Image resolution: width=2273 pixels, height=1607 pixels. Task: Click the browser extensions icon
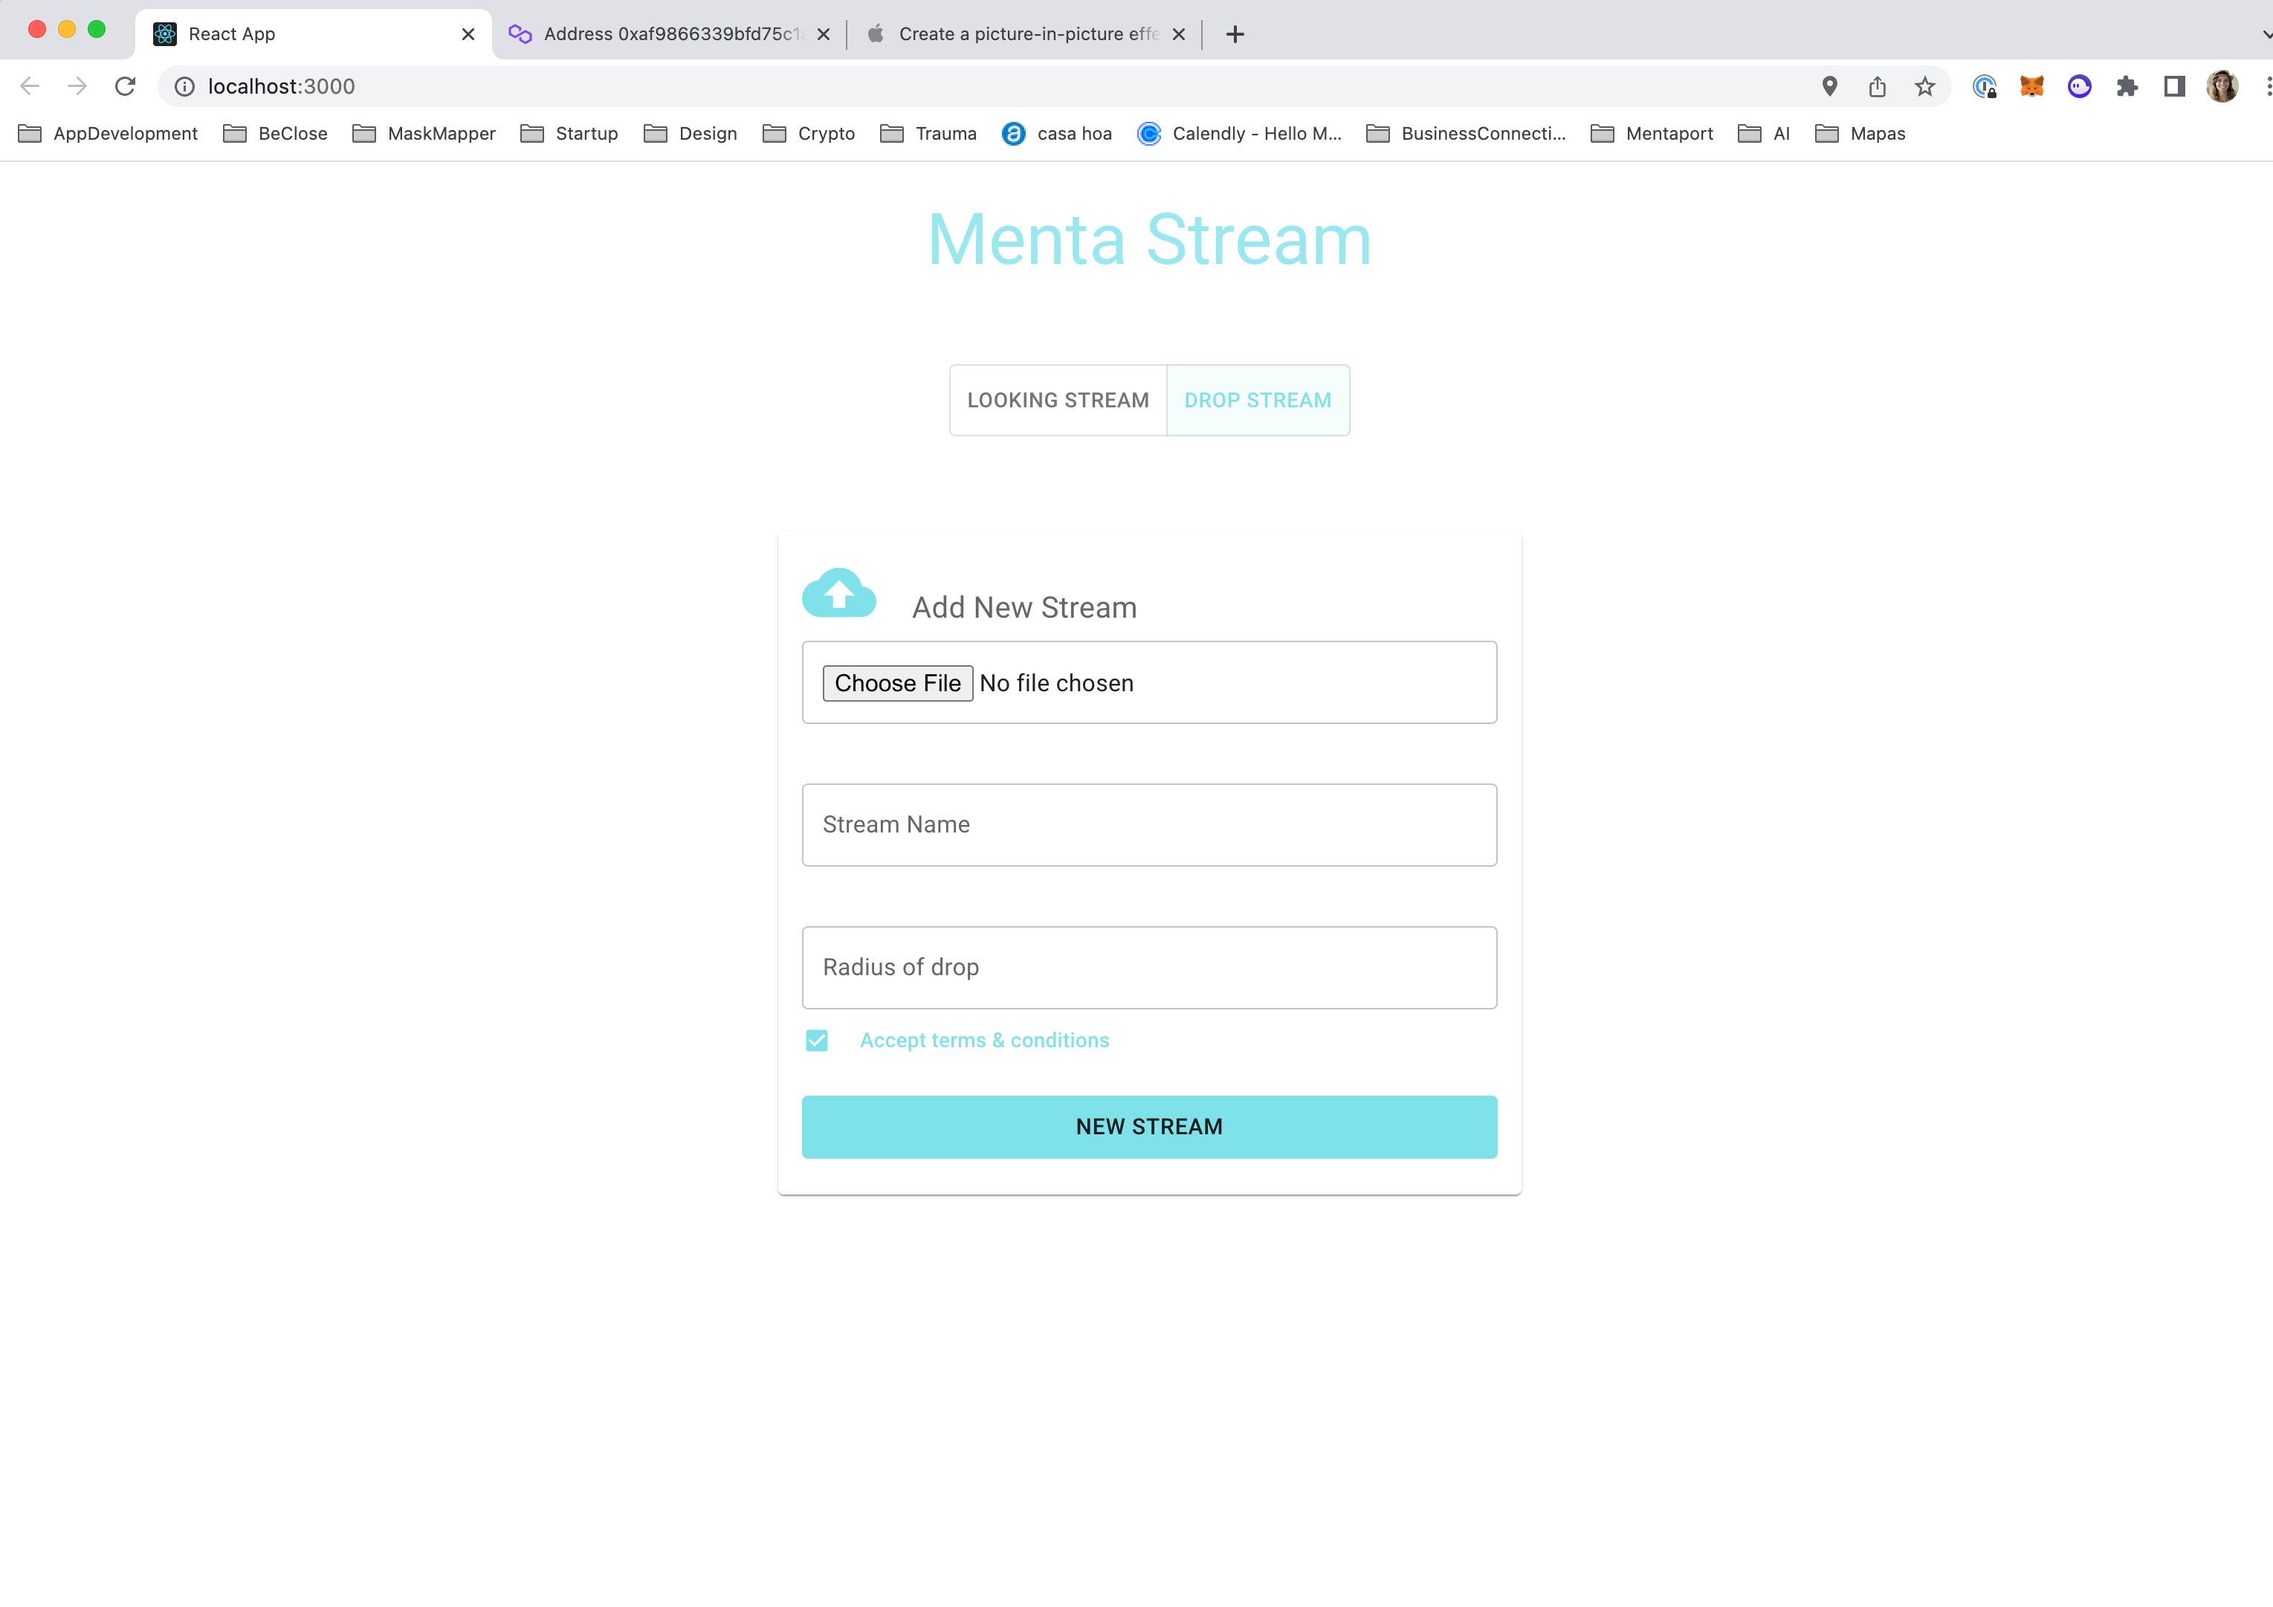pos(2129,85)
